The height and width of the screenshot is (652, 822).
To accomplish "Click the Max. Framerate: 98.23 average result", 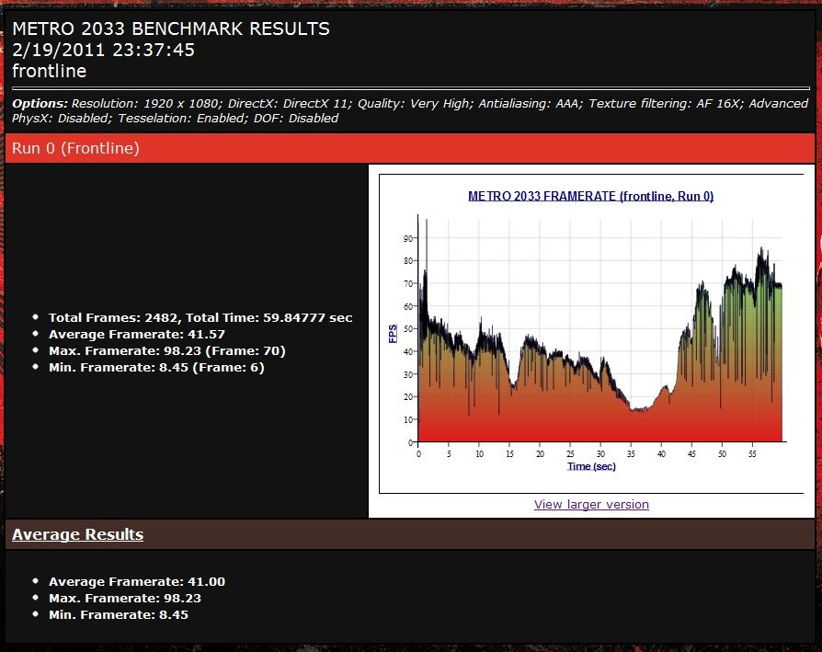I will [125, 598].
